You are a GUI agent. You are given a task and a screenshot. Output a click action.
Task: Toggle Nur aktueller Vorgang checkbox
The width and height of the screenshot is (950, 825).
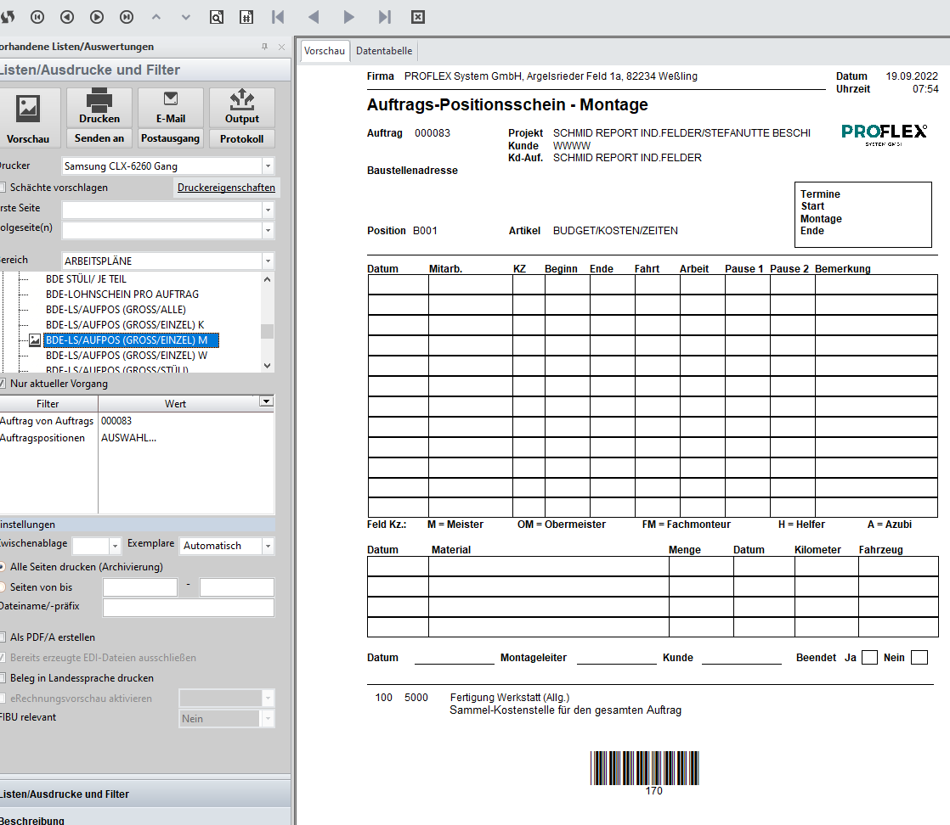coord(3,384)
